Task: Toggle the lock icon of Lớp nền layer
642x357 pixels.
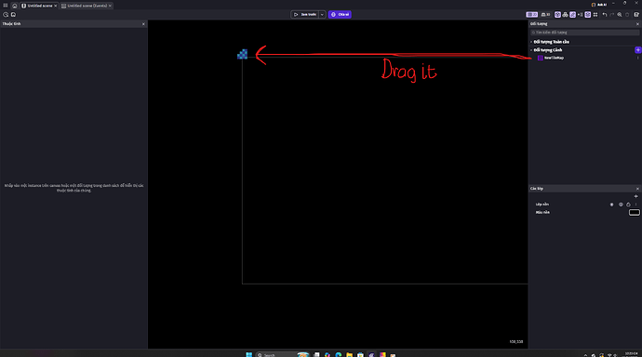Action: [x=628, y=205]
